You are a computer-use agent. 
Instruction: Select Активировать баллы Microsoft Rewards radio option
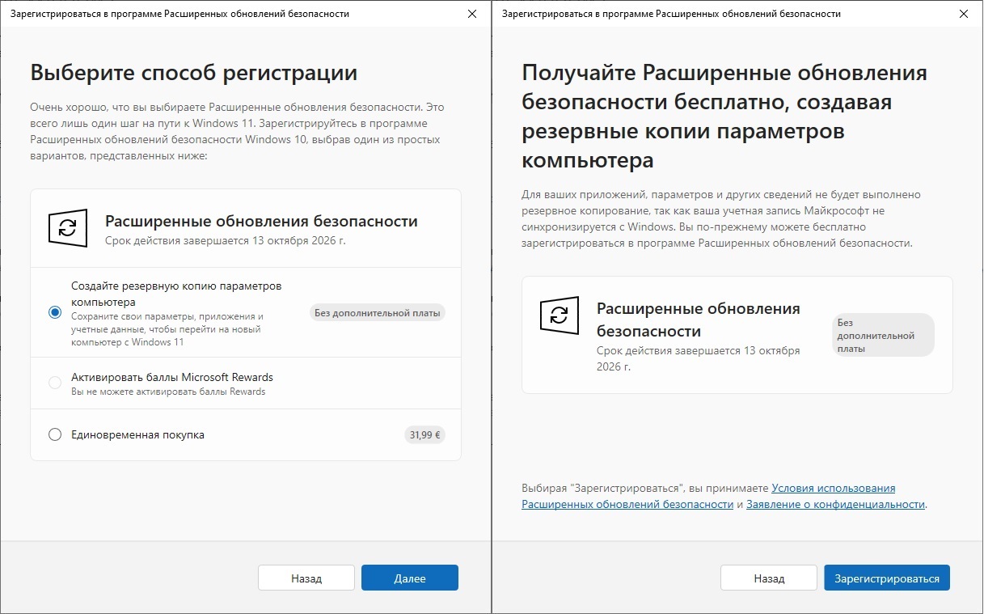55,383
